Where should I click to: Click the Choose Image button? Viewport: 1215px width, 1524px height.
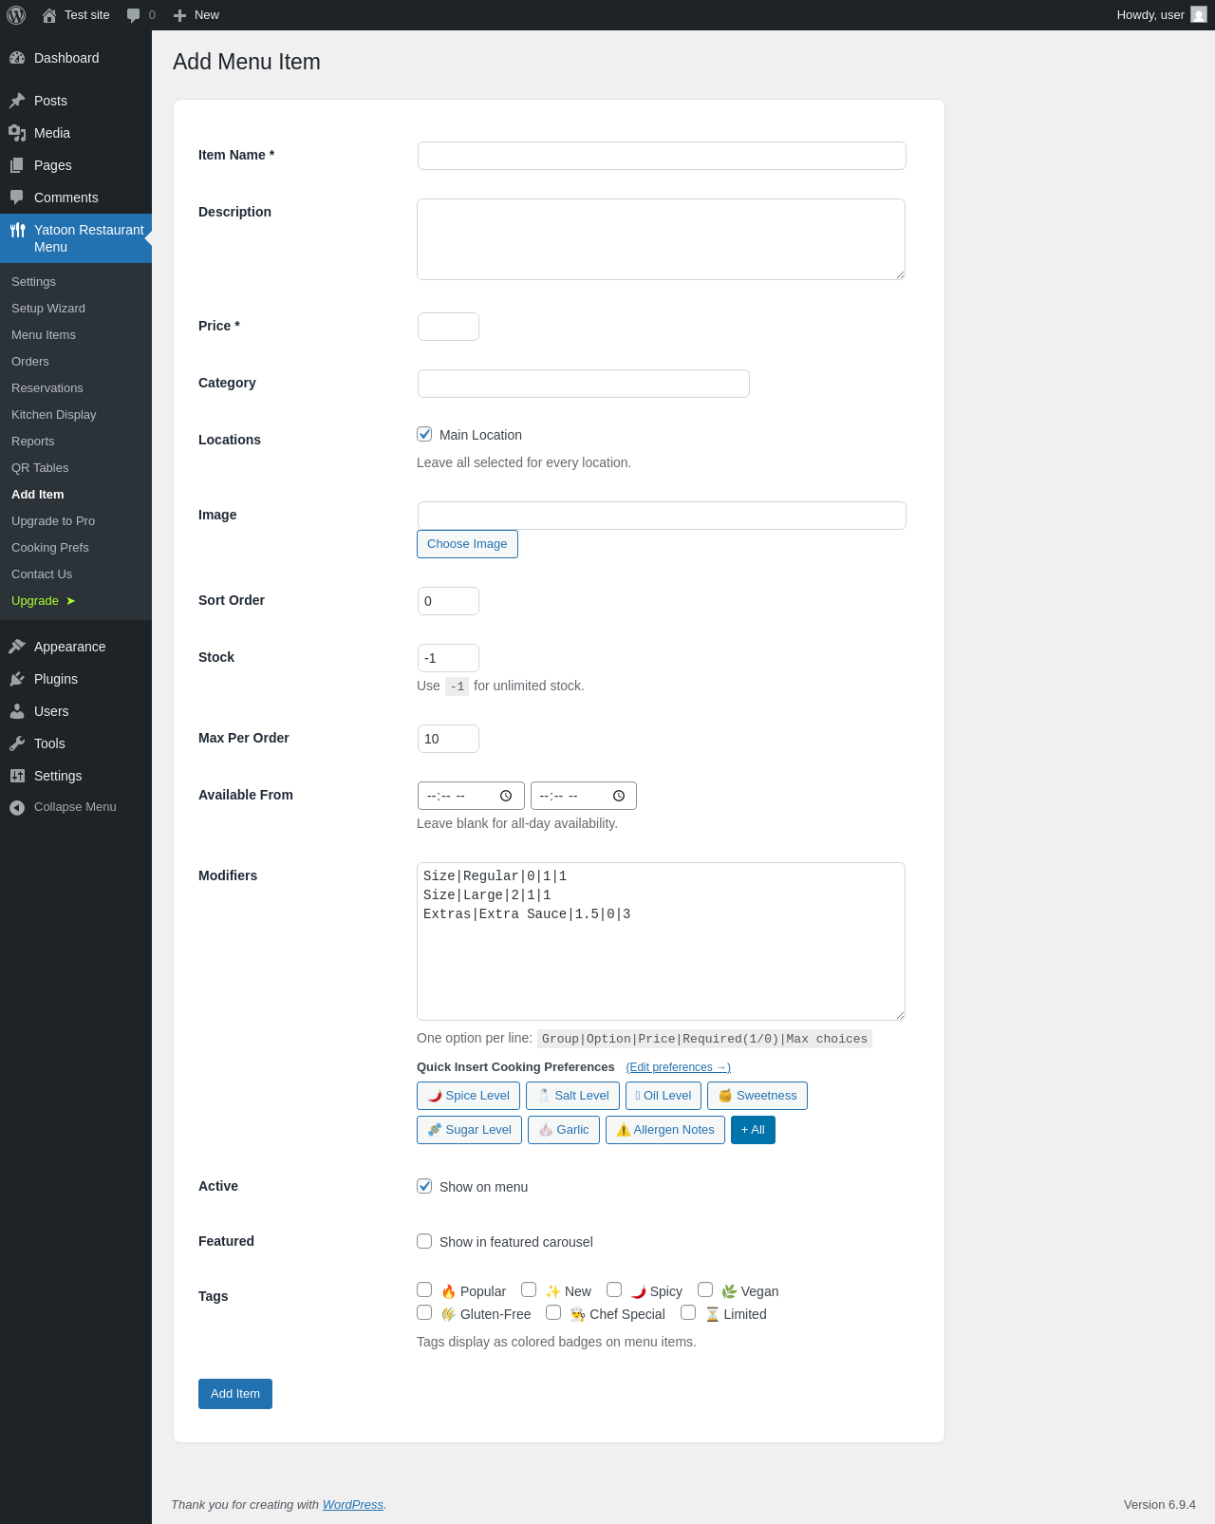coord(467,544)
